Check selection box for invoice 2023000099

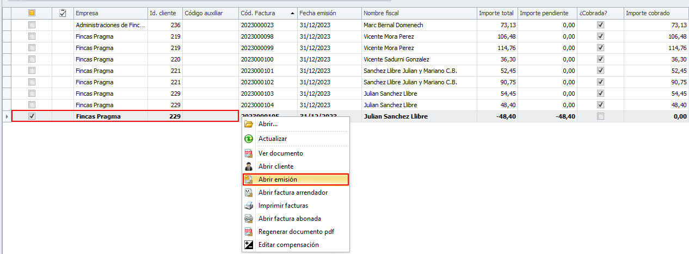(x=32, y=48)
